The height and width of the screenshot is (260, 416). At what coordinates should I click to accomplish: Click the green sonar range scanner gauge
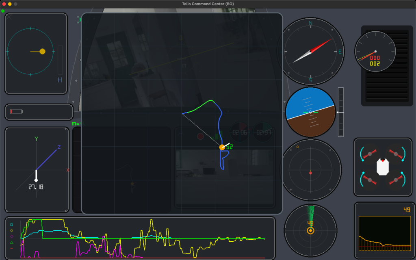click(x=310, y=230)
